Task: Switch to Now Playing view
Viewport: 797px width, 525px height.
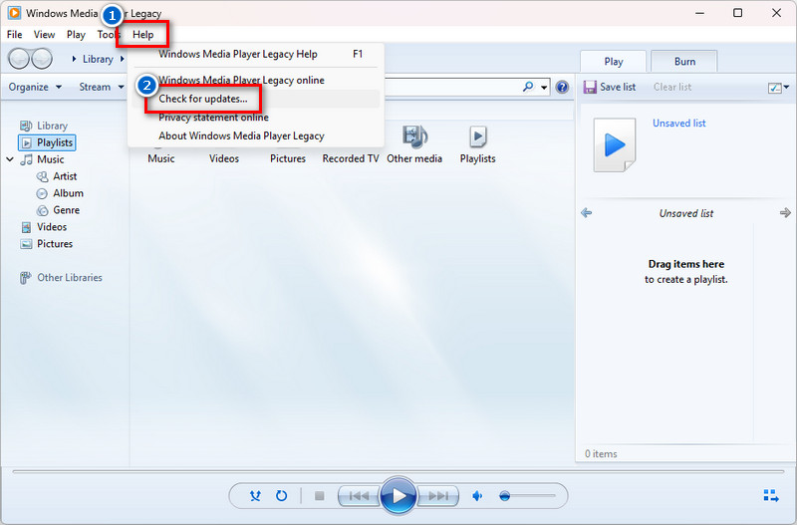Action: (771, 495)
